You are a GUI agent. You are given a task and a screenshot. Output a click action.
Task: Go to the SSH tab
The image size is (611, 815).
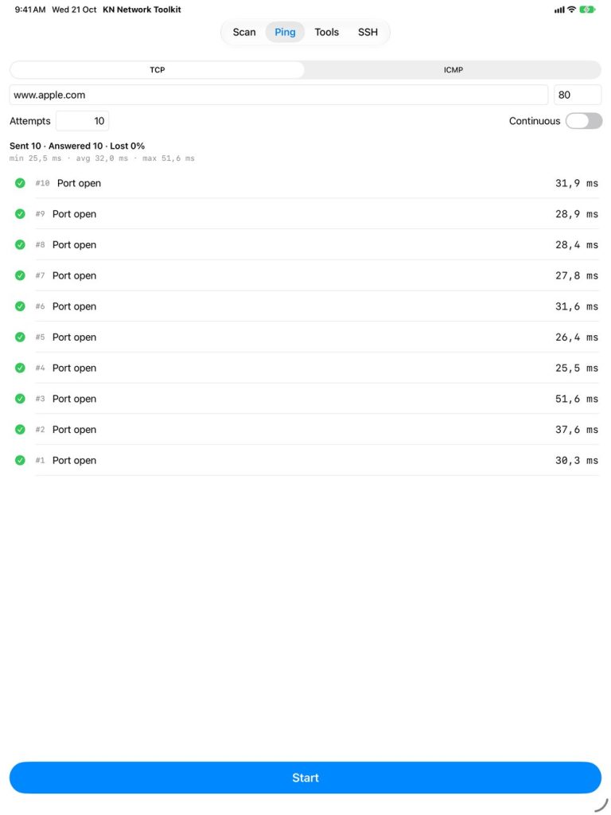[x=368, y=32]
